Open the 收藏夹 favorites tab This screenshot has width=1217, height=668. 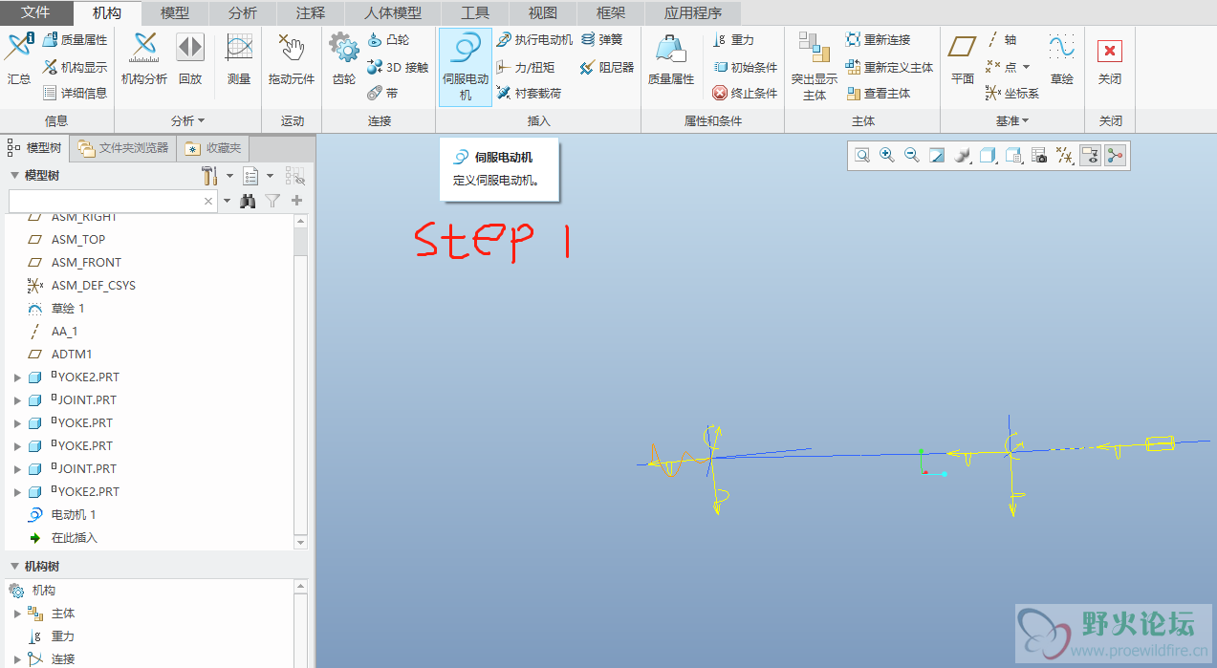tap(213, 148)
